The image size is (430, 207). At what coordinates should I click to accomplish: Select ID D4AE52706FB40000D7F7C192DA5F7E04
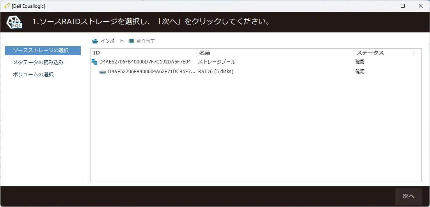click(x=145, y=62)
